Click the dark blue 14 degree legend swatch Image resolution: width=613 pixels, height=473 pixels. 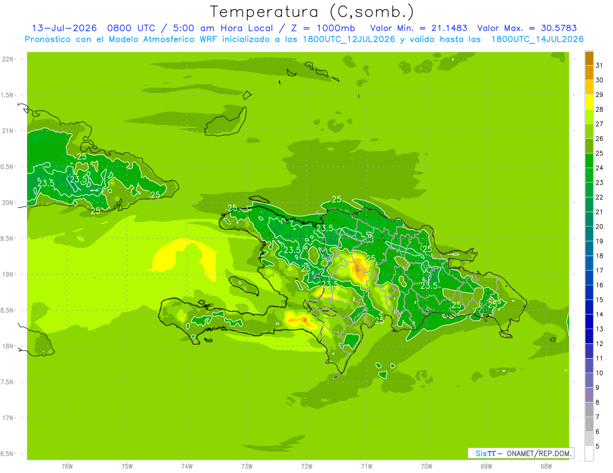[589, 307]
